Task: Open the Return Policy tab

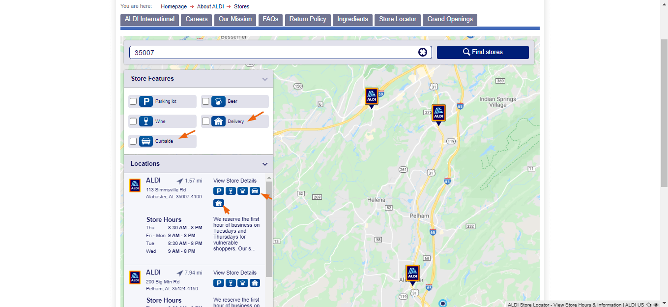Action: pyautogui.click(x=308, y=20)
